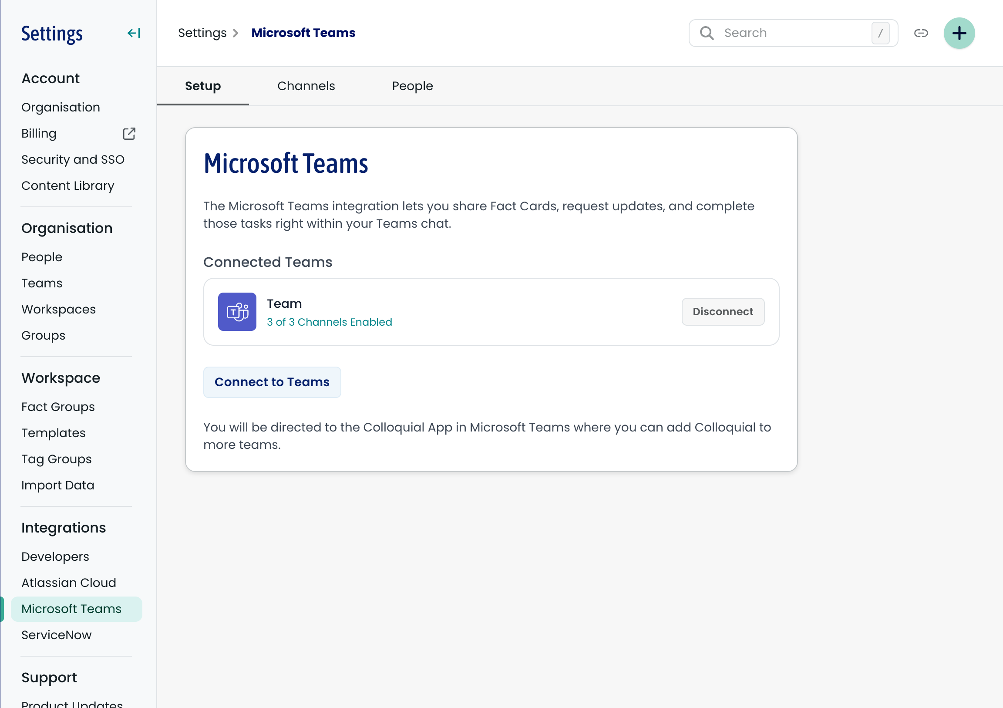This screenshot has width=1003, height=708.
Task: Open Templates in sidebar
Action: (53, 433)
